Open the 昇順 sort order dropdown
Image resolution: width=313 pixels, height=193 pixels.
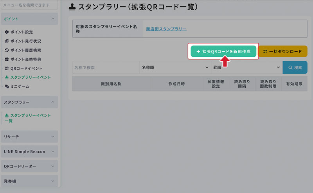tap(246, 68)
